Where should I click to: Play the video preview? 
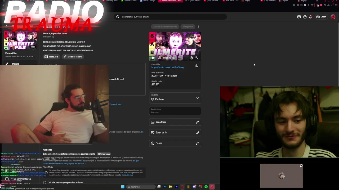pyautogui.click(x=153, y=58)
